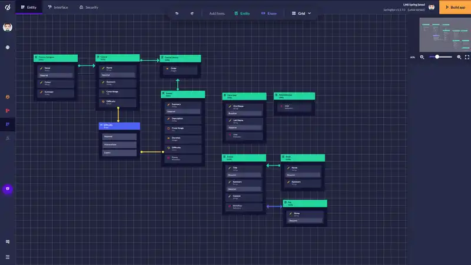This screenshot has height=265, width=471.
Task: Switch to the Interface tab
Action: (58, 7)
